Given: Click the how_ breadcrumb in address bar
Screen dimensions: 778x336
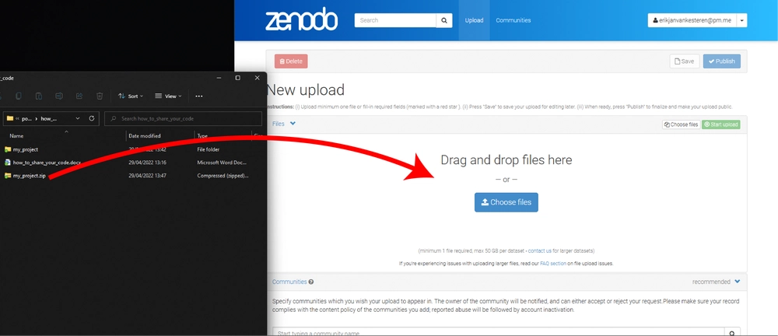Looking at the screenshot, I should coord(48,119).
